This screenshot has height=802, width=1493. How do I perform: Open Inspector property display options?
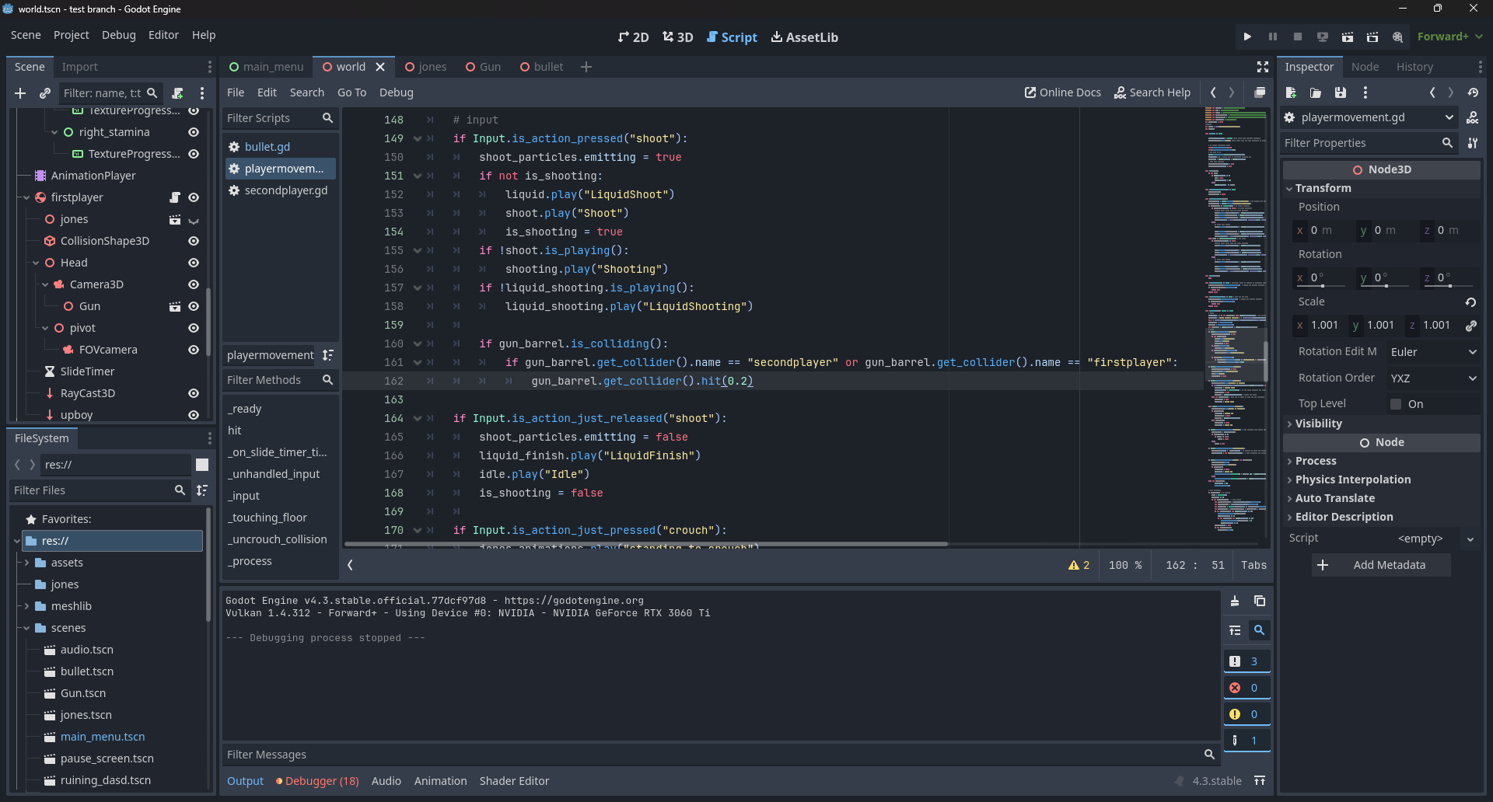click(x=1472, y=143)
